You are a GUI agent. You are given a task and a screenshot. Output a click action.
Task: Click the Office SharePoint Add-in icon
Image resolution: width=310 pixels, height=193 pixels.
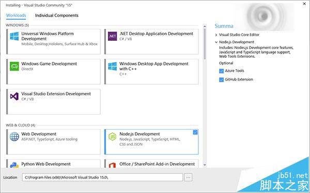112,165
